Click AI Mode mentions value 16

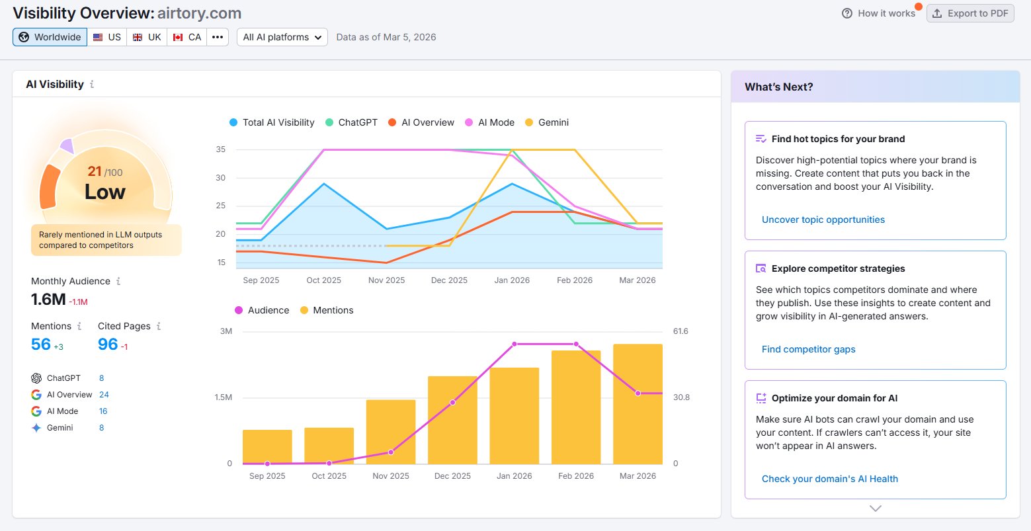[x=103, y=411]
